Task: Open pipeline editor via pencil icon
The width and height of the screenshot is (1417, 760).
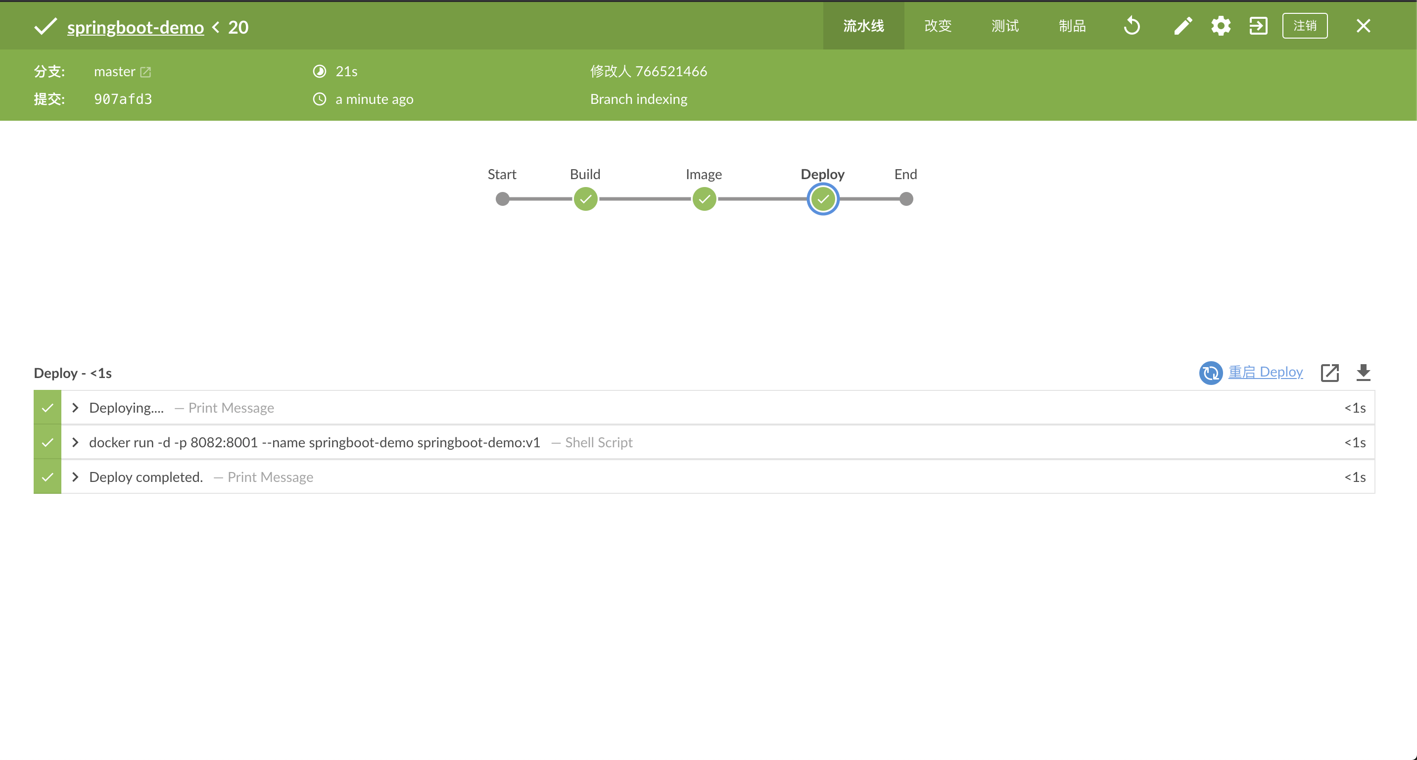Action: 1182,26
